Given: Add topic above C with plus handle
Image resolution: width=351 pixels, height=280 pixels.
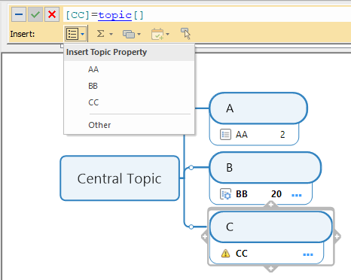Looking at the screenshot, I should (x=270, y=205).
